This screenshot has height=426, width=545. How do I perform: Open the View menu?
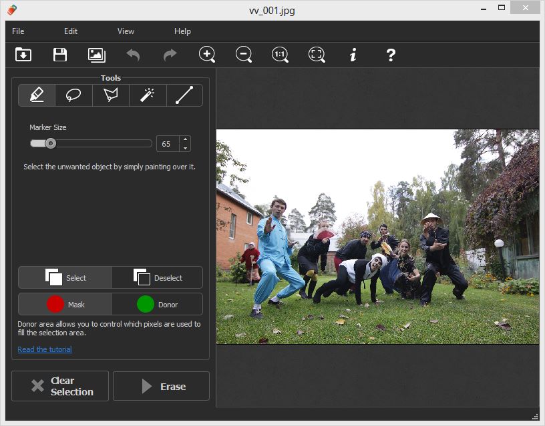point(126,31)
